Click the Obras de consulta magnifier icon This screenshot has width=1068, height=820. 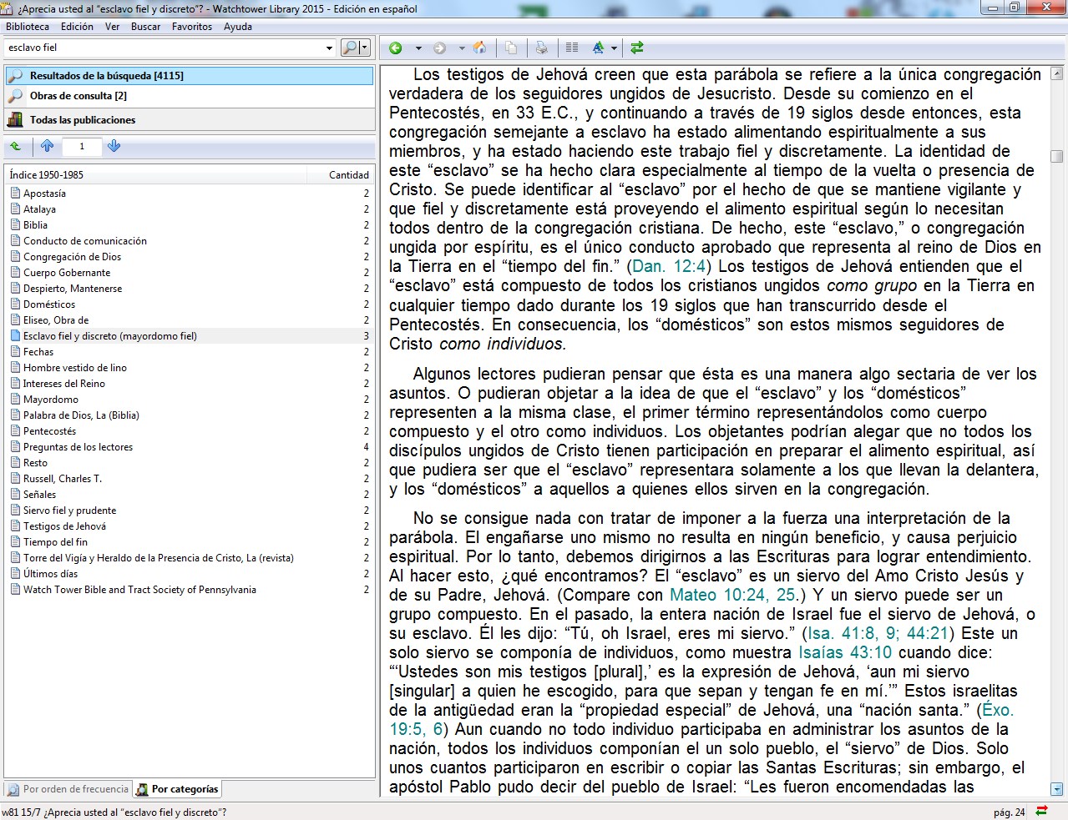click(15, 96)
